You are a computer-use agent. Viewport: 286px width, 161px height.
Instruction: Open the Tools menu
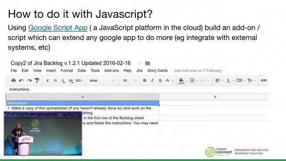(95, 71)
